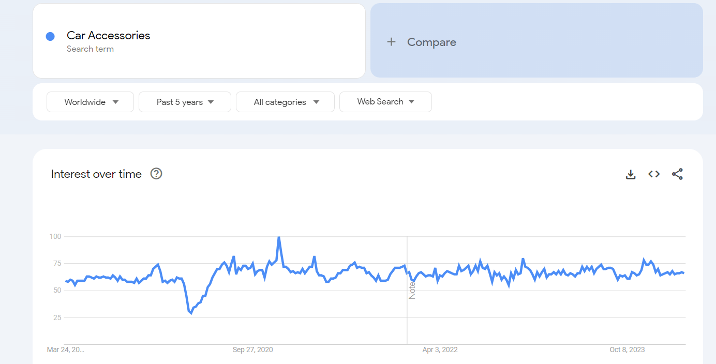Click the Apr 3, 2022 axis label
Image resolution: width=716 pixels, height=364 pixels.
click(x=440, y=350)
